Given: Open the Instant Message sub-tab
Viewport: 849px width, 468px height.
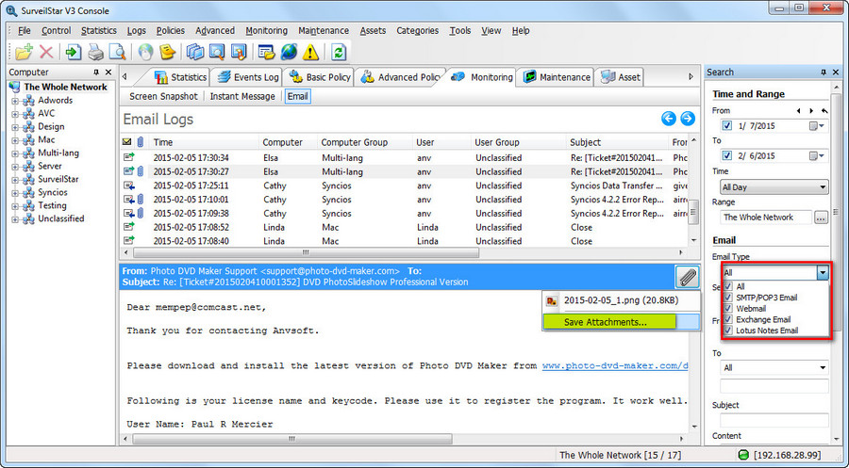Looking at the screenshot, I should [242, 96].
